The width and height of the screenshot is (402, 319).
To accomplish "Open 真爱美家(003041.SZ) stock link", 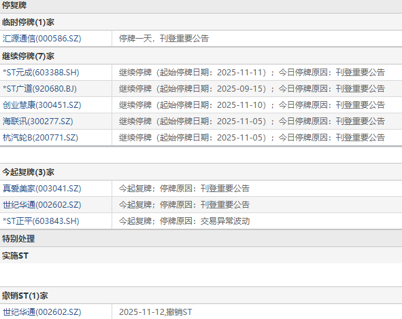I will (41, 189).
